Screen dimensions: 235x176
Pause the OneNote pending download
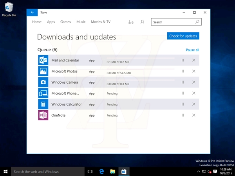click(x=183, y=115)
